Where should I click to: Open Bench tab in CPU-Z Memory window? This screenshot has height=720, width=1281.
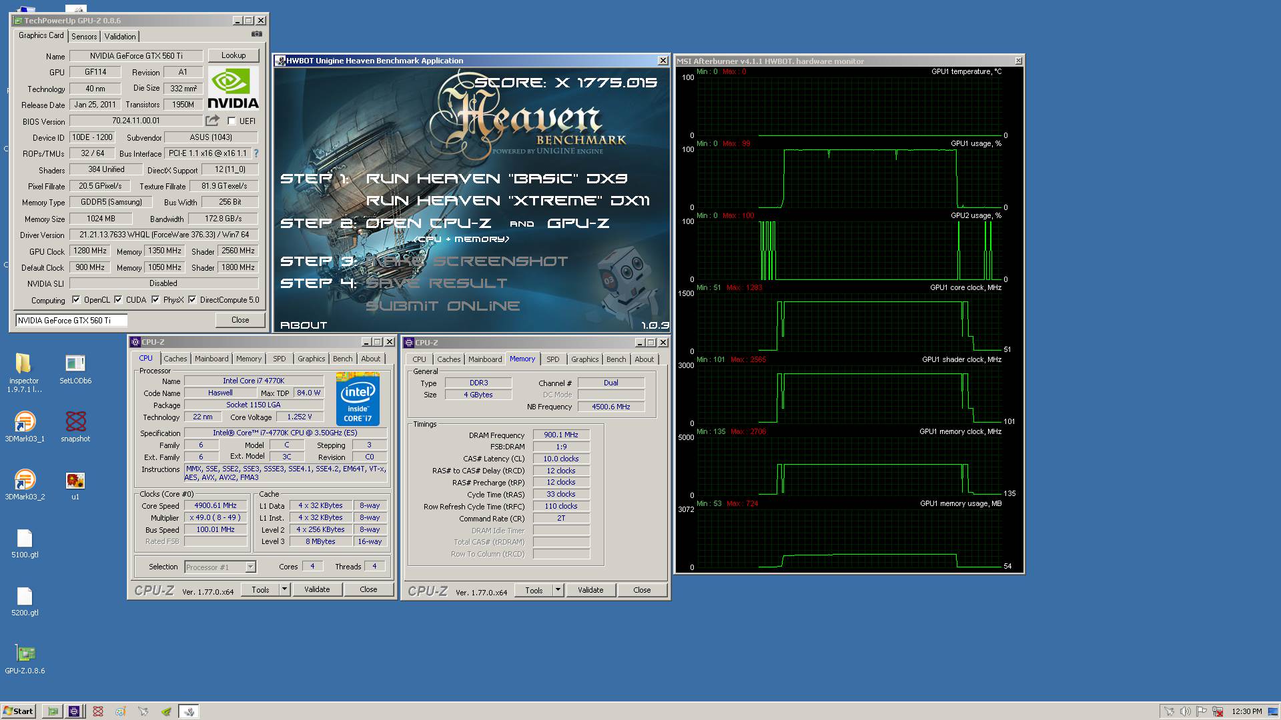coord(616,359)
